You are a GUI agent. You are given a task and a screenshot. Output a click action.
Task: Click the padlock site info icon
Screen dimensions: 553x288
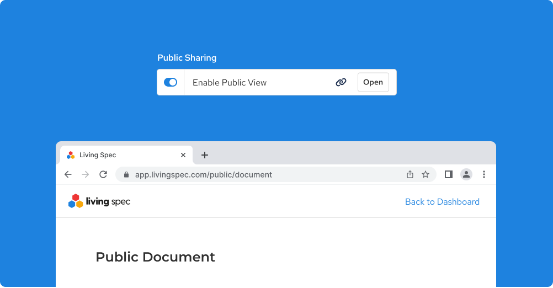[126, 174]
